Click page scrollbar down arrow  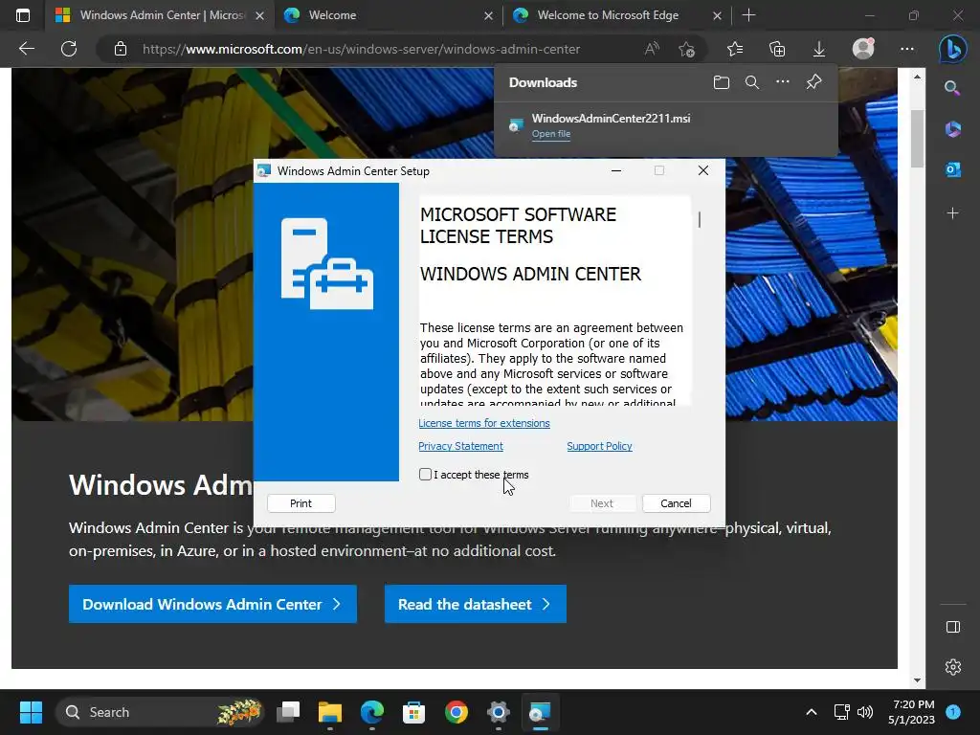click(x=917, y=680)
